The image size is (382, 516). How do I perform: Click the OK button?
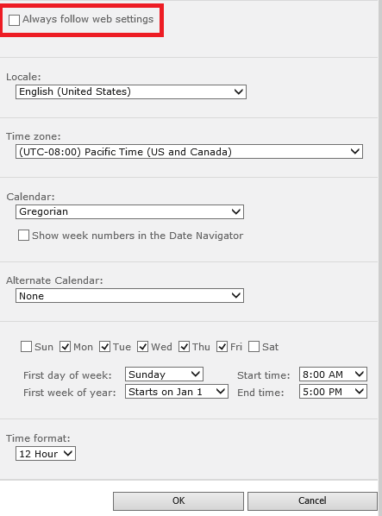pyautogui.click(x=178, y=500)
